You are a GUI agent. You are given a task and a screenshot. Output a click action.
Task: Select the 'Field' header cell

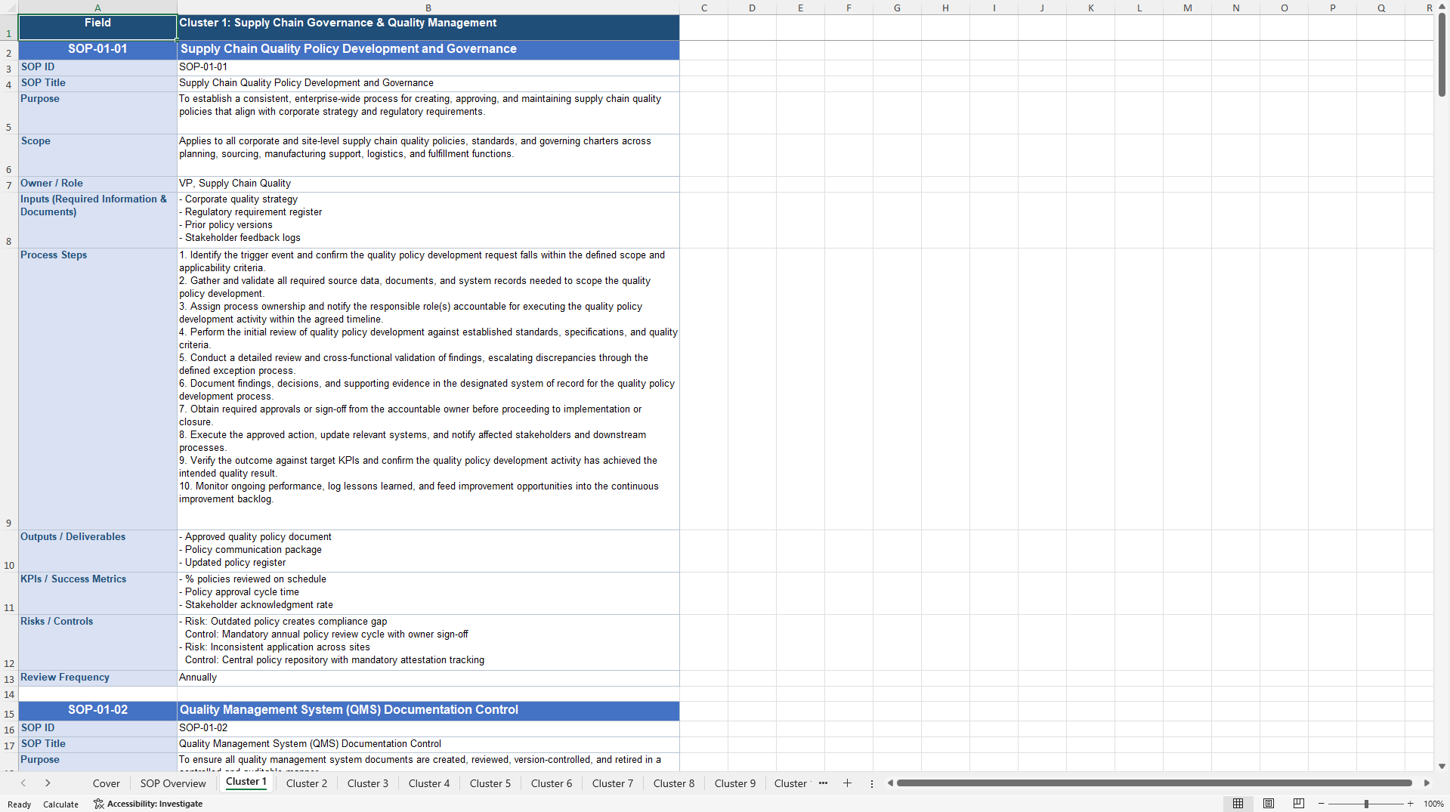pos(97,27)
